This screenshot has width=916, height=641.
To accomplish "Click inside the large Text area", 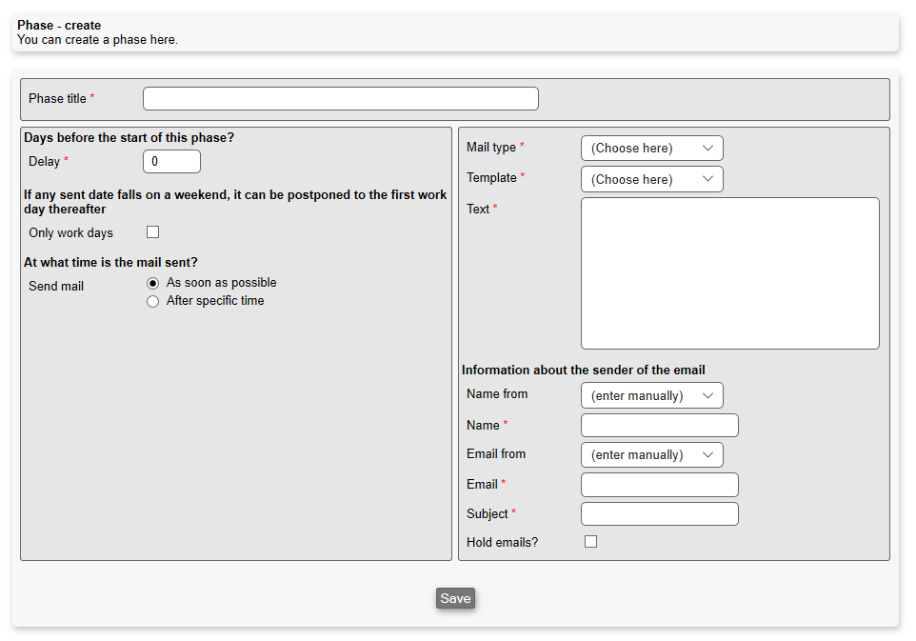I will pyautogui.click(x=729, y=273).
